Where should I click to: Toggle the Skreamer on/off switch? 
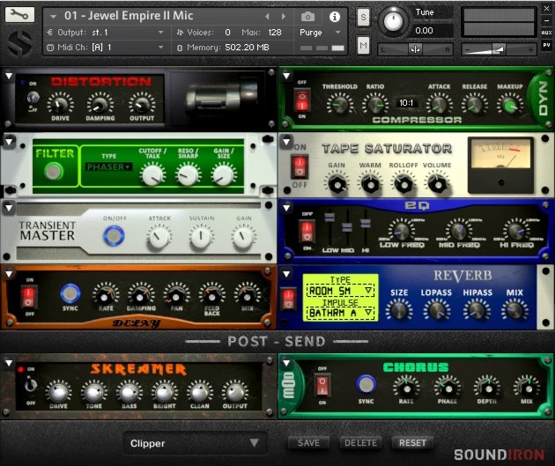tap(30, 385)
